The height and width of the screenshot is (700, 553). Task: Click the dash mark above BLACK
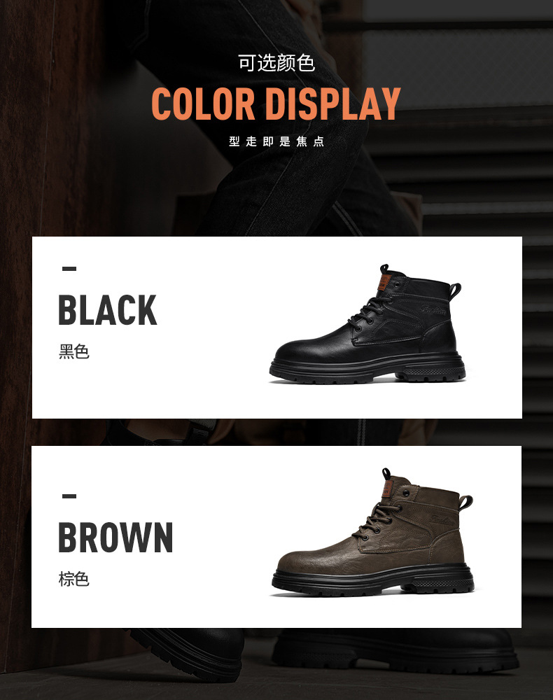pyautogui.click(x=69, y=269)
